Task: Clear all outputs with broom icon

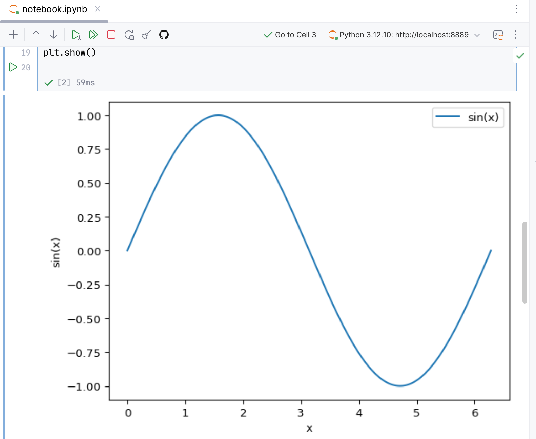Action: click(x=146, y=35)
